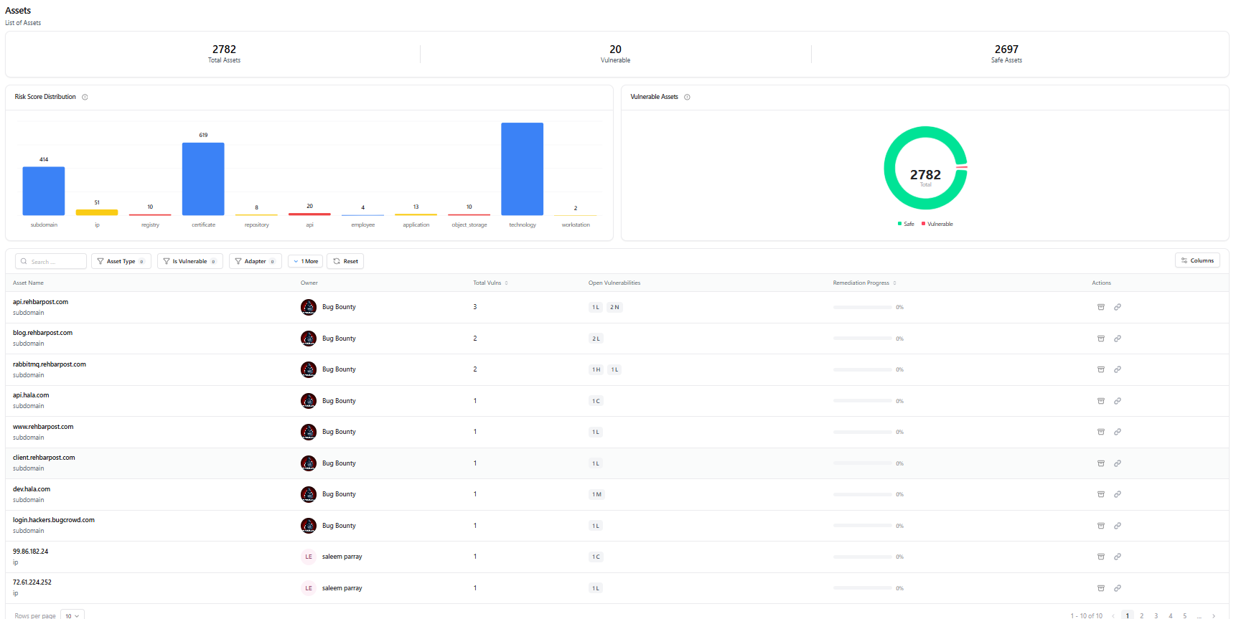Toggle Safe legend item in donut chart

[x=906, y=224]
